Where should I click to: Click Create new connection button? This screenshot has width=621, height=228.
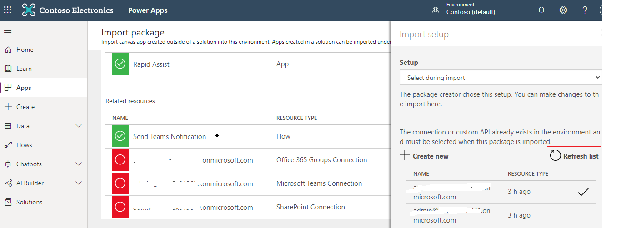pos(425,156)
